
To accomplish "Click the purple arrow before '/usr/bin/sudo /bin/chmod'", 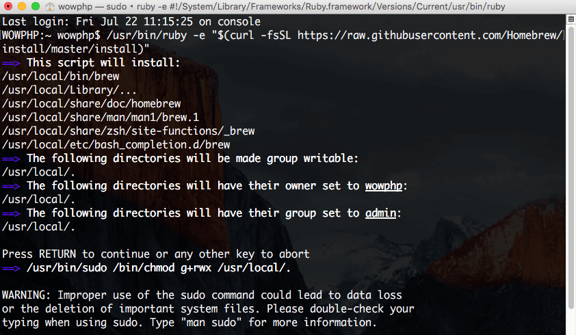I will click(x=11, y=268).
